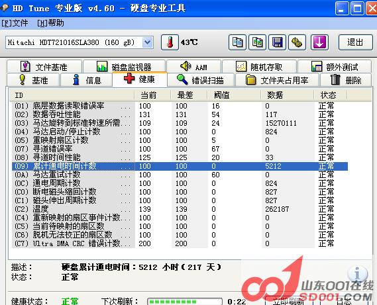Click the 0:22 refresh countdown
Viewport: 377px width, 305px height.
pos(237,302)
